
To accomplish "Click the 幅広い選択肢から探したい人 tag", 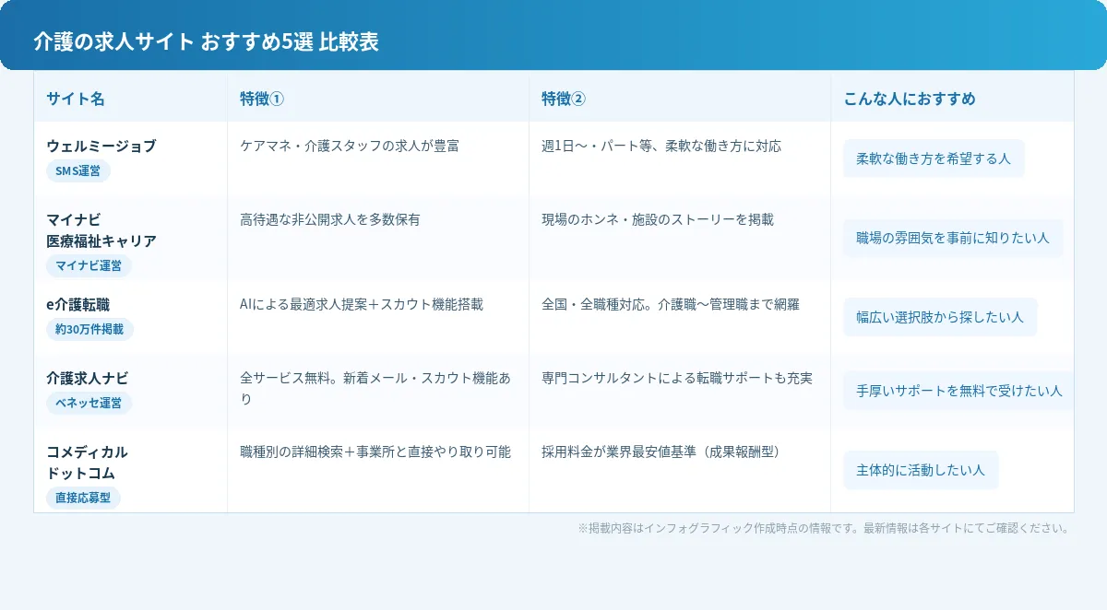I will tap(940, 317).
